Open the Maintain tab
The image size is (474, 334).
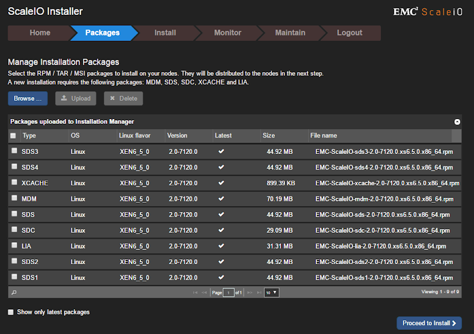290,33
